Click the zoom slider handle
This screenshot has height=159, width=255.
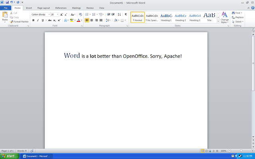[x=241, y=151]
